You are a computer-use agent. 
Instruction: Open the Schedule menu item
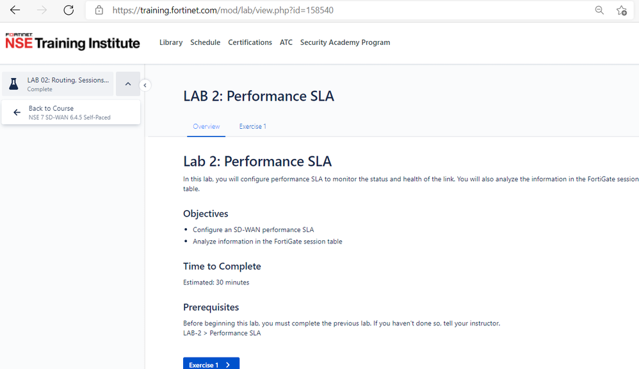click(x=205, y=42)
